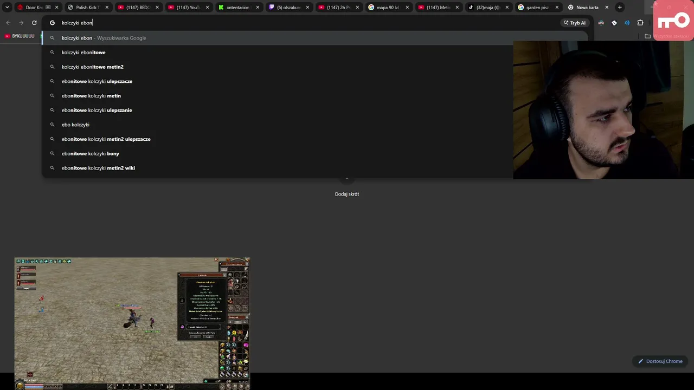Screen dimensions: 694x390
Task: Select suggestion kolczyki ebon Wyszukiwarka Google
Action: click(x=314, y=38)
